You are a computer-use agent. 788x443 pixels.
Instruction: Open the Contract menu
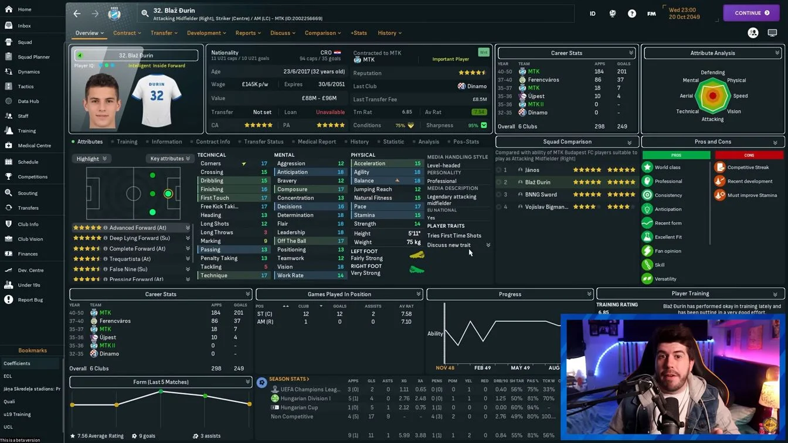[127, 33]
